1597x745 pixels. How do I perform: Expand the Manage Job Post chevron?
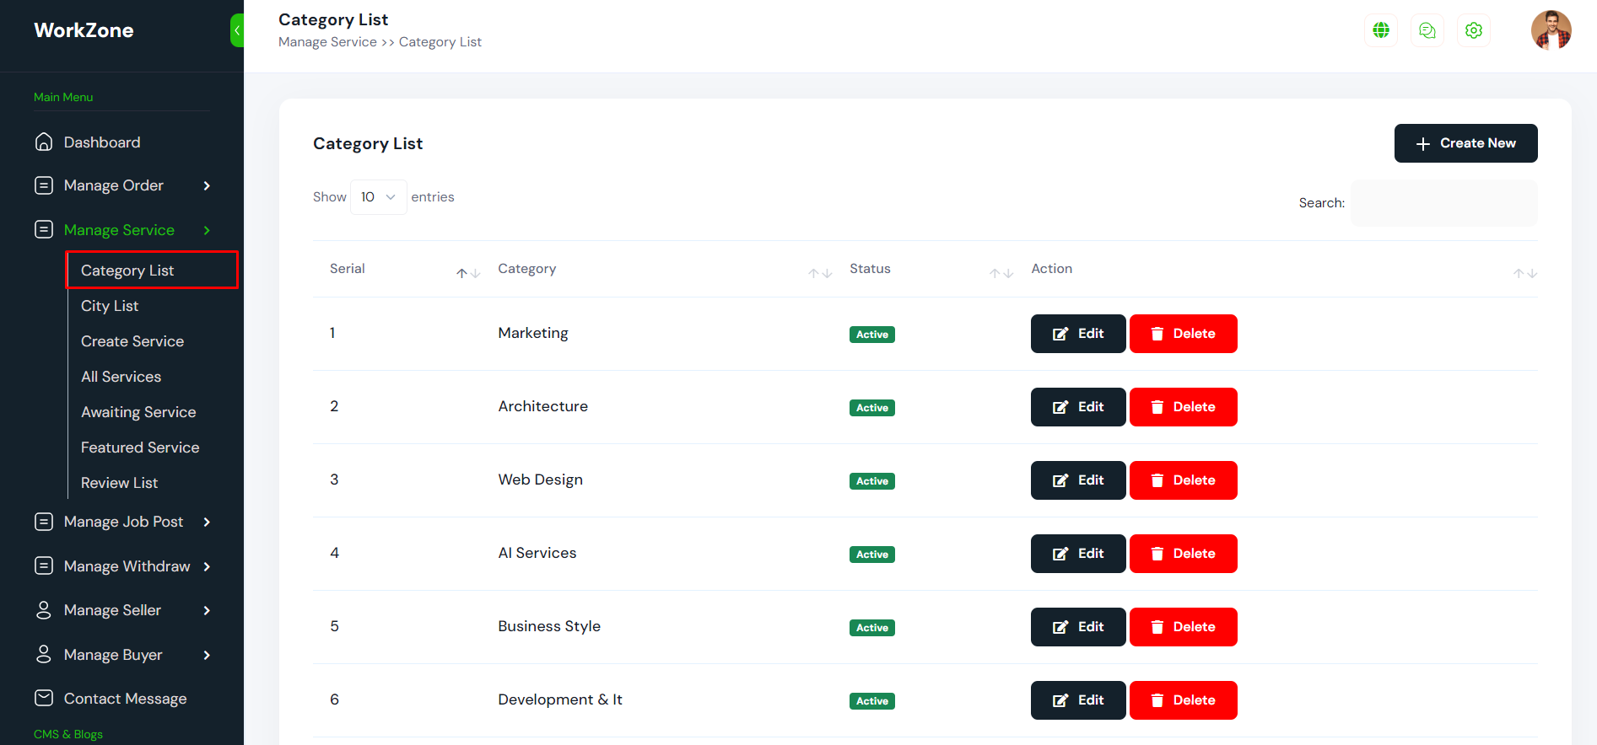pos(207,522)
